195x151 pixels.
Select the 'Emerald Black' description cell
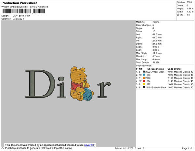(159, 88)
